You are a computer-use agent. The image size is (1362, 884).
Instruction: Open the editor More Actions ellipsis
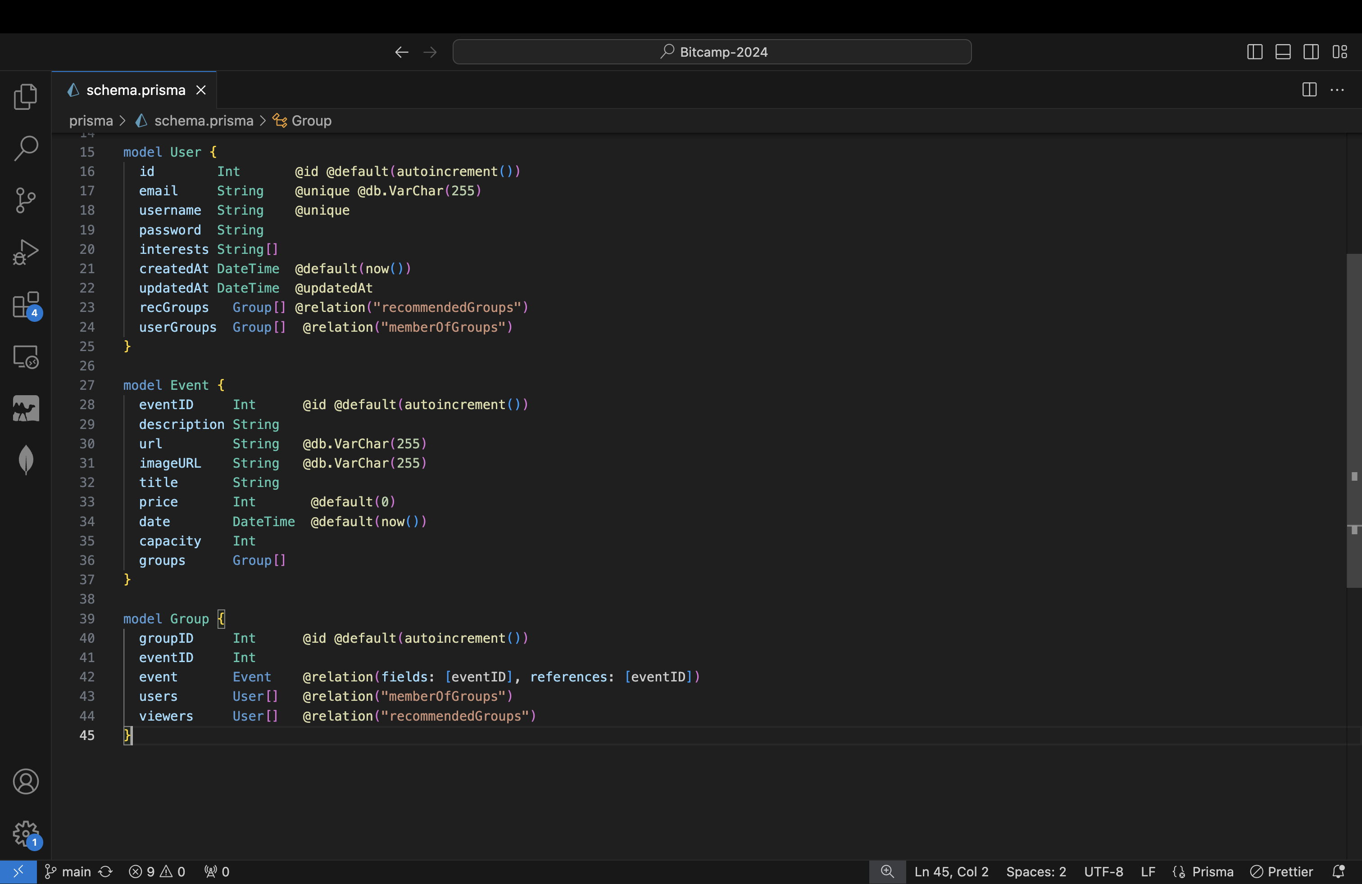(x=1337, y=90)
